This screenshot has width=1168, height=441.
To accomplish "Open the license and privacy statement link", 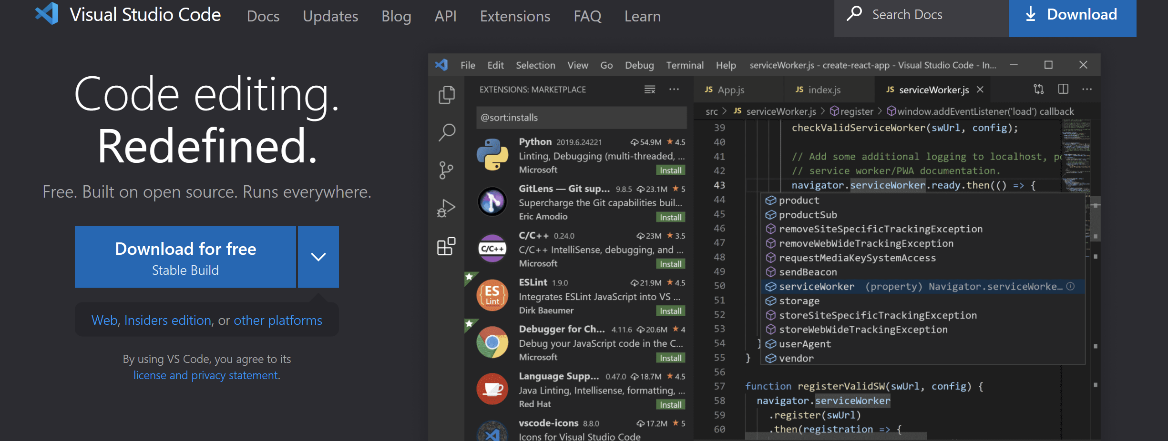I will (205, 375).
